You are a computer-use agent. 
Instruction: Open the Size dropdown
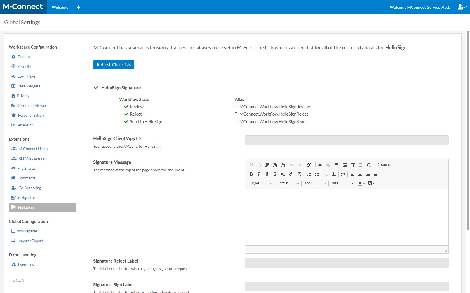point(342,183)
